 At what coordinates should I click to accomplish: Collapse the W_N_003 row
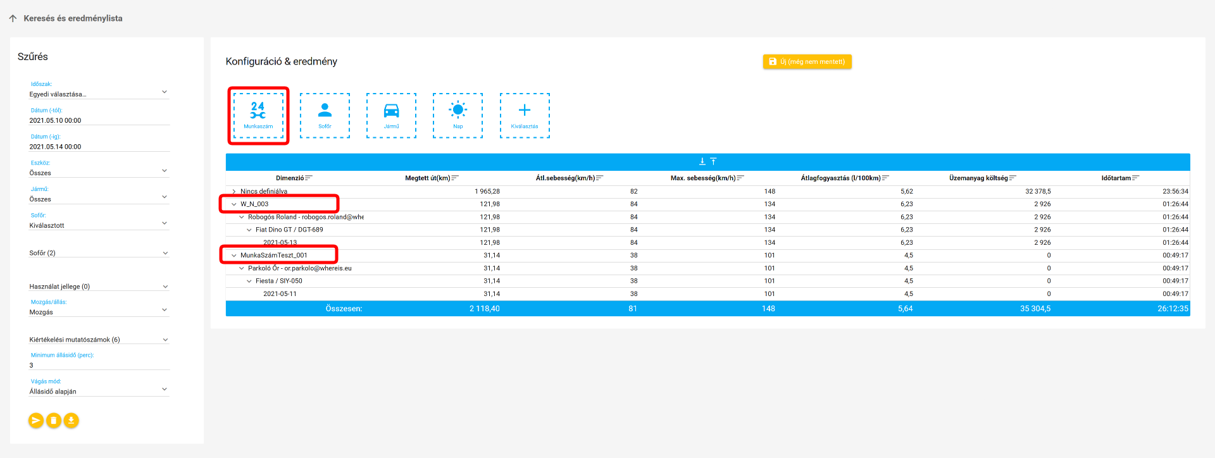[234, 204]
